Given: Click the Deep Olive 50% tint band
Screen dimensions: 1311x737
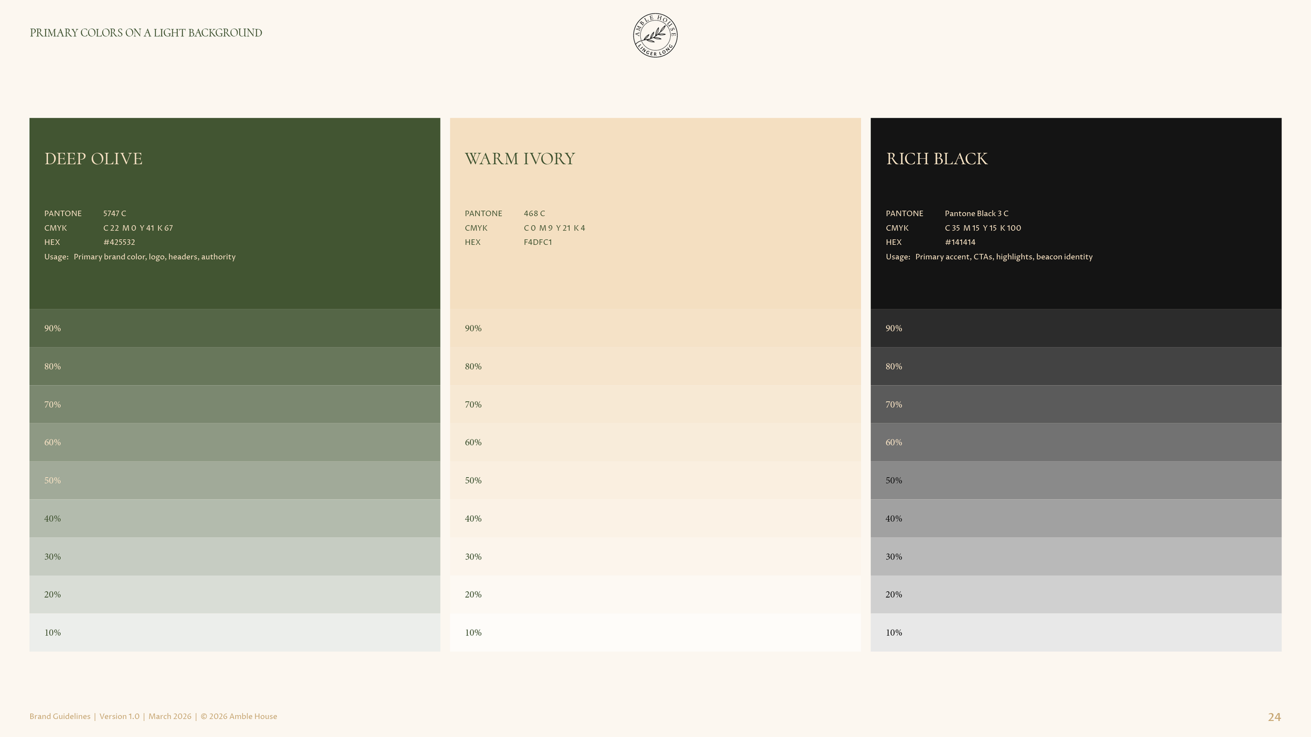Looking at the screenshot, I should (234, 480).
